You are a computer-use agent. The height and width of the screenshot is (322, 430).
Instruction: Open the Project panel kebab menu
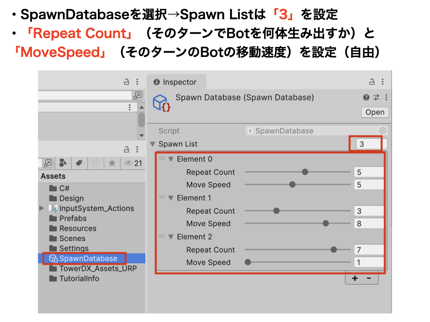[137, 149]
